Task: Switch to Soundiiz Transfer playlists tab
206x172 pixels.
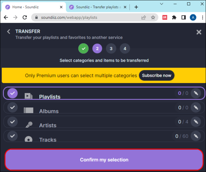Action: (x=99, y=7)
